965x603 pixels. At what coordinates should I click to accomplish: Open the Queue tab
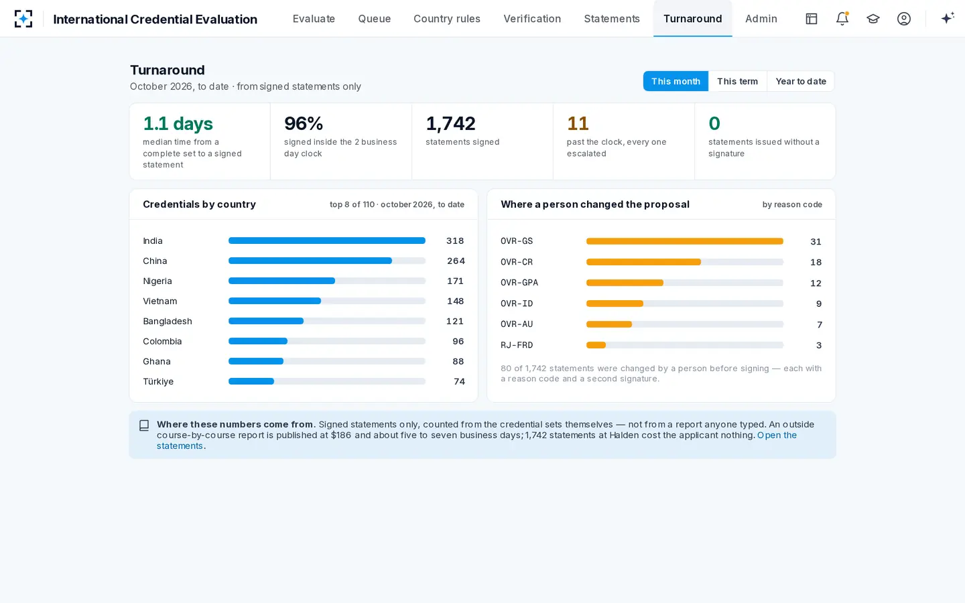pos(375,19)
